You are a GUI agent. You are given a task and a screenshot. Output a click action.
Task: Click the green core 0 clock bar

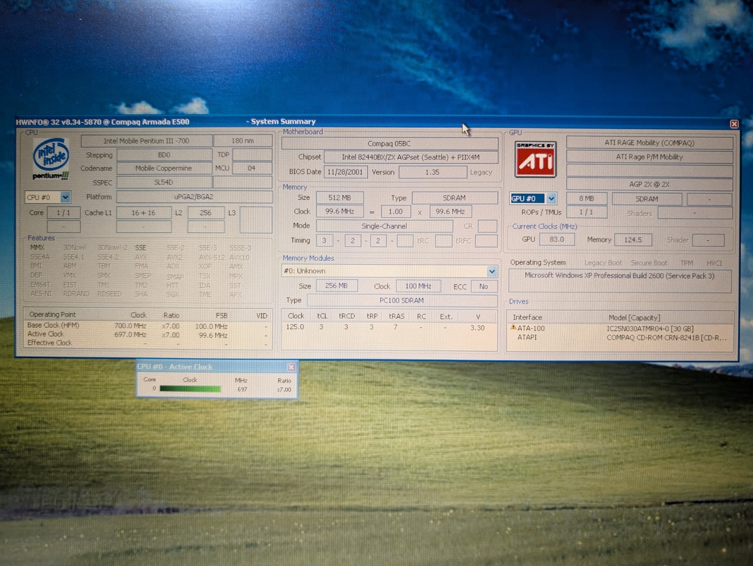(190, 389)
